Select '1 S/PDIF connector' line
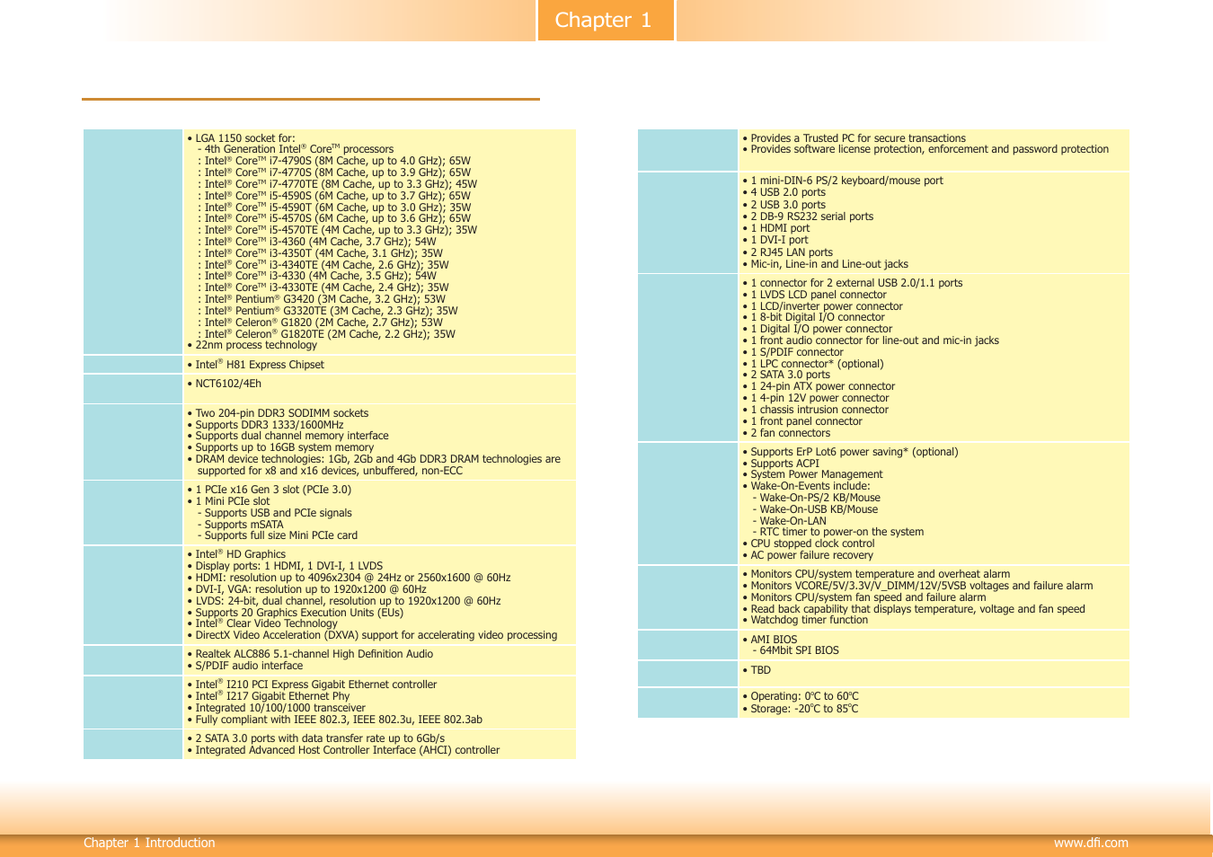This screenshot has width=1213, height=857. [792, 352]
